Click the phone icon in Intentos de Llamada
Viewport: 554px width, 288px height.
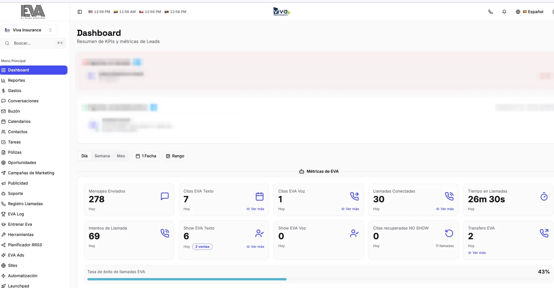(165, 233)
